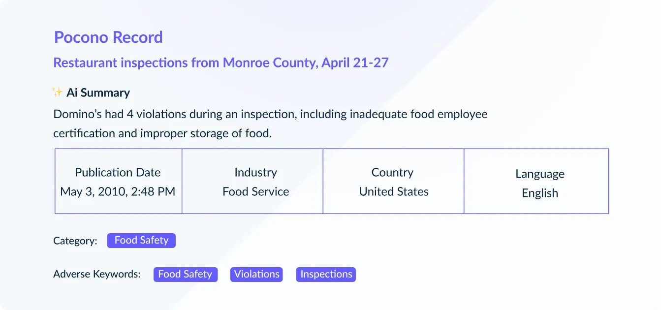
Task: Click the May 3, 2010, 2:48 PM value
Action: tap(118, 191)
